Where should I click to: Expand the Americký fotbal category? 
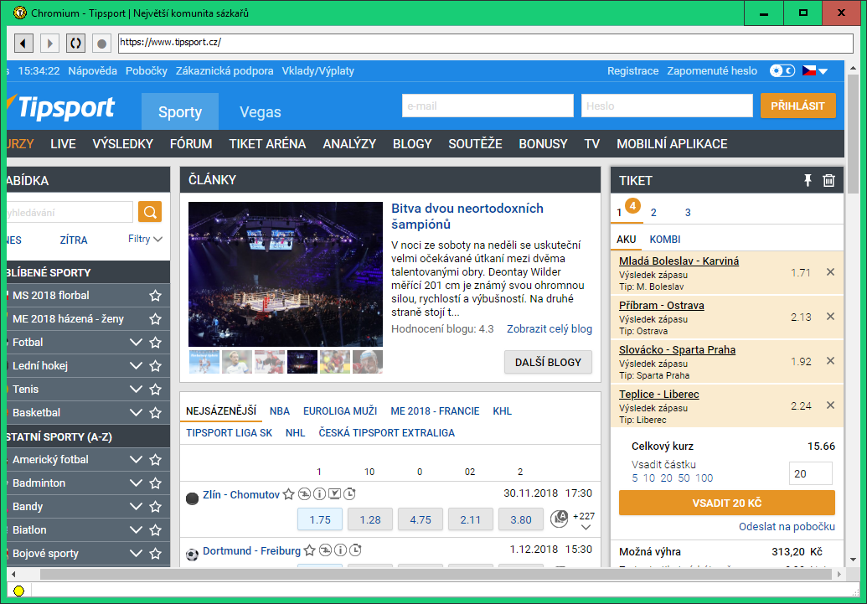point(136,460)
